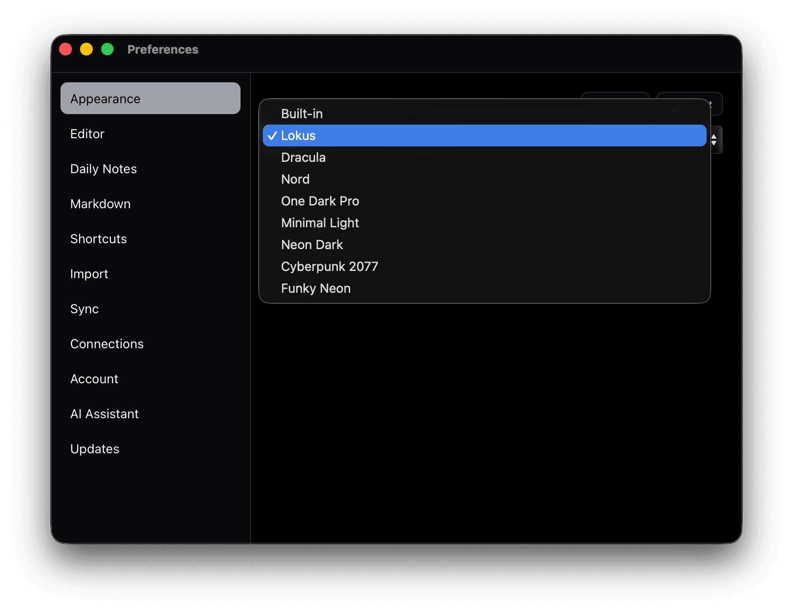Go to Daily Notes settings
Viewport: 793px width, 611px height.
(x=103, y=169)
